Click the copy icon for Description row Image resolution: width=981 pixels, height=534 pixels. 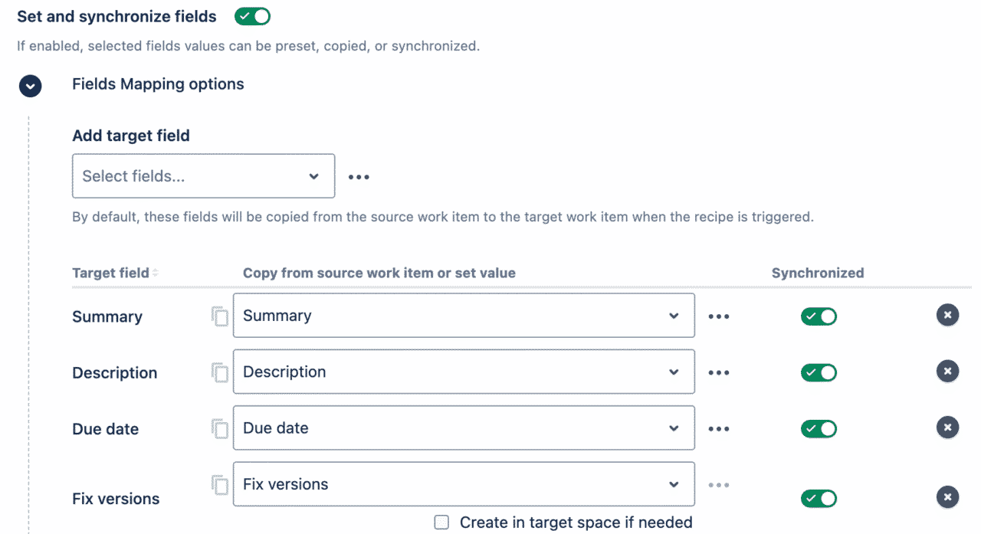click(x=220, y=372)
